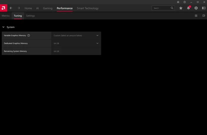207x135 pixels.
Task: Open favorites via the star icon
Action: pos(181,8)
